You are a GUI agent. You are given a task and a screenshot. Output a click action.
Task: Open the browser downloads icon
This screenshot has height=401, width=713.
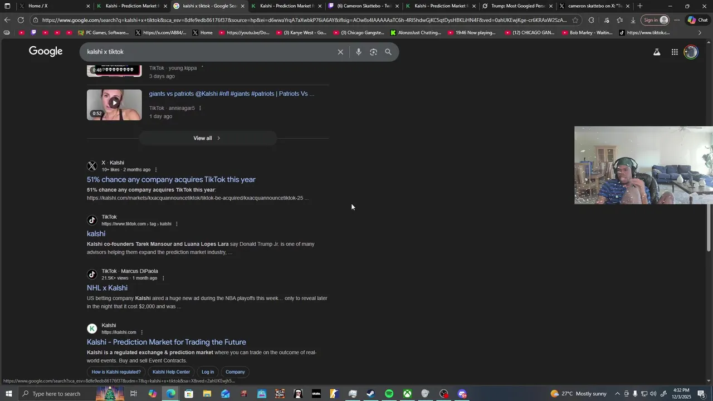point(633,20)
